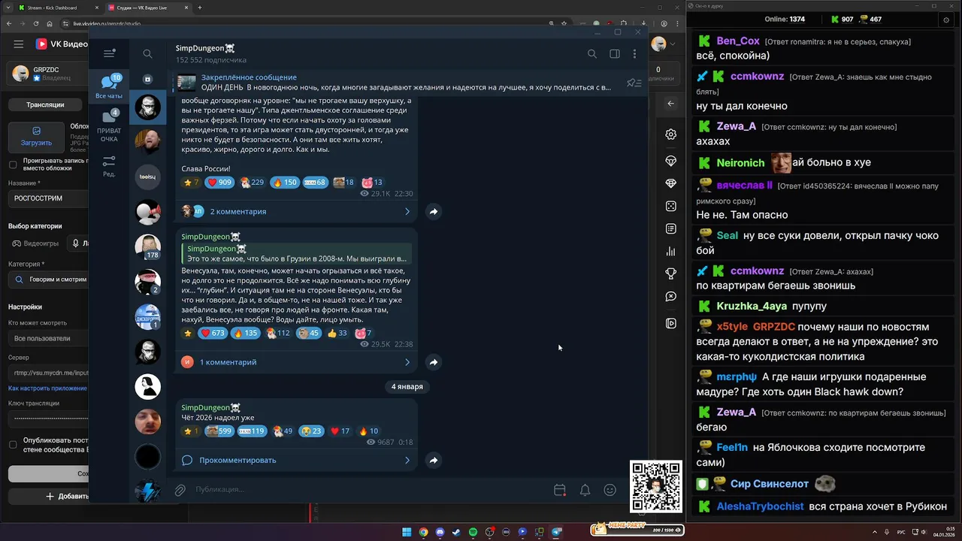Open 'teelsy' chat avatar
Image resolution: width=962 pixels, height=541 pixels.
(147, 177)
